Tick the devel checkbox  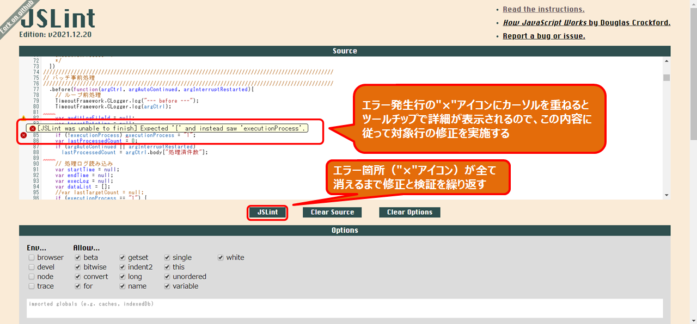coord(32,267)
